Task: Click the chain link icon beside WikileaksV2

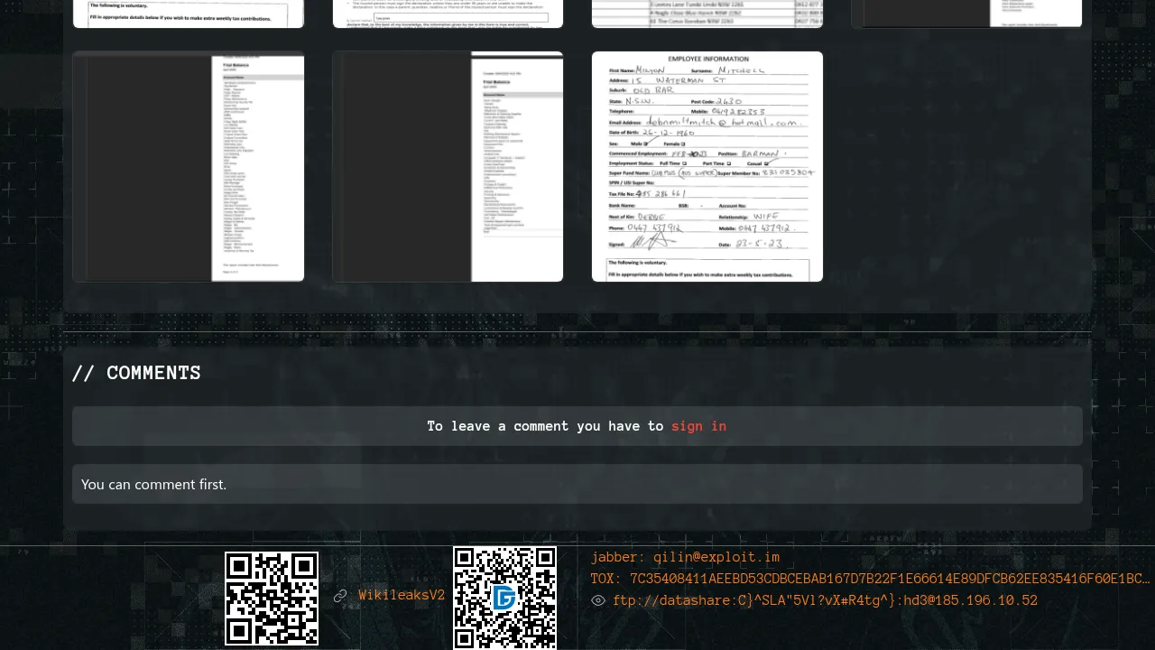Action: pyautogui.click(x=340, y=596)
